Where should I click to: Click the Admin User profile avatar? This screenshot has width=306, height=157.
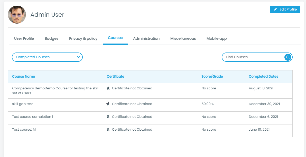click(17, 15)
